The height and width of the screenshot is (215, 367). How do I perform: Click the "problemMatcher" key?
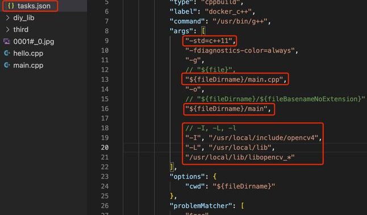201,206
